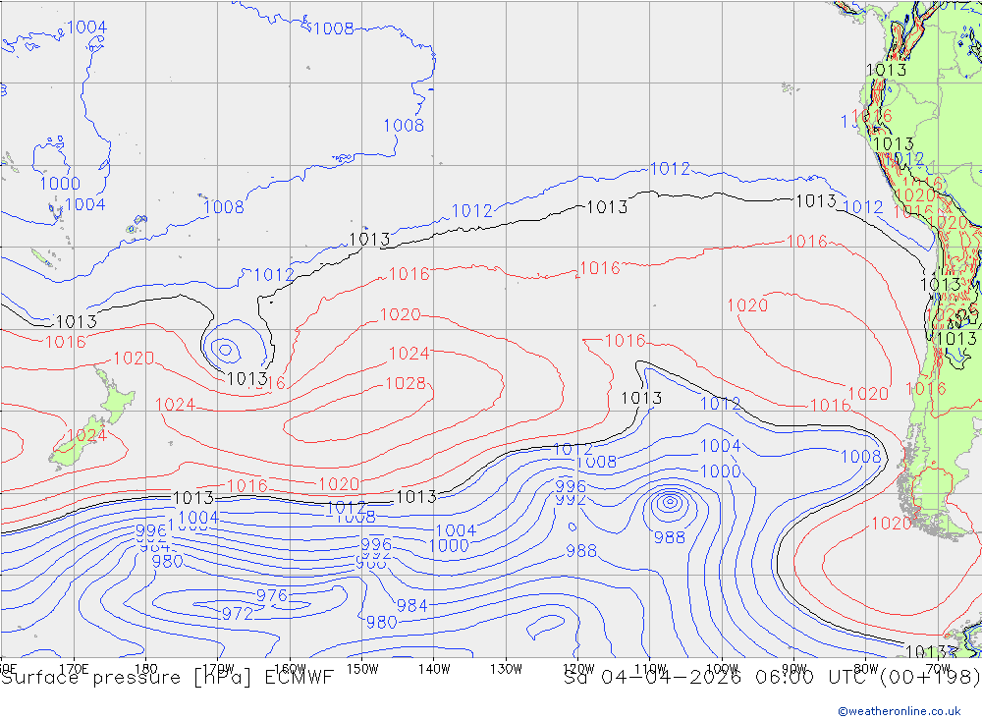
Task: Select the '110W' longitude axis label
Action: click(x=650, y=669)
